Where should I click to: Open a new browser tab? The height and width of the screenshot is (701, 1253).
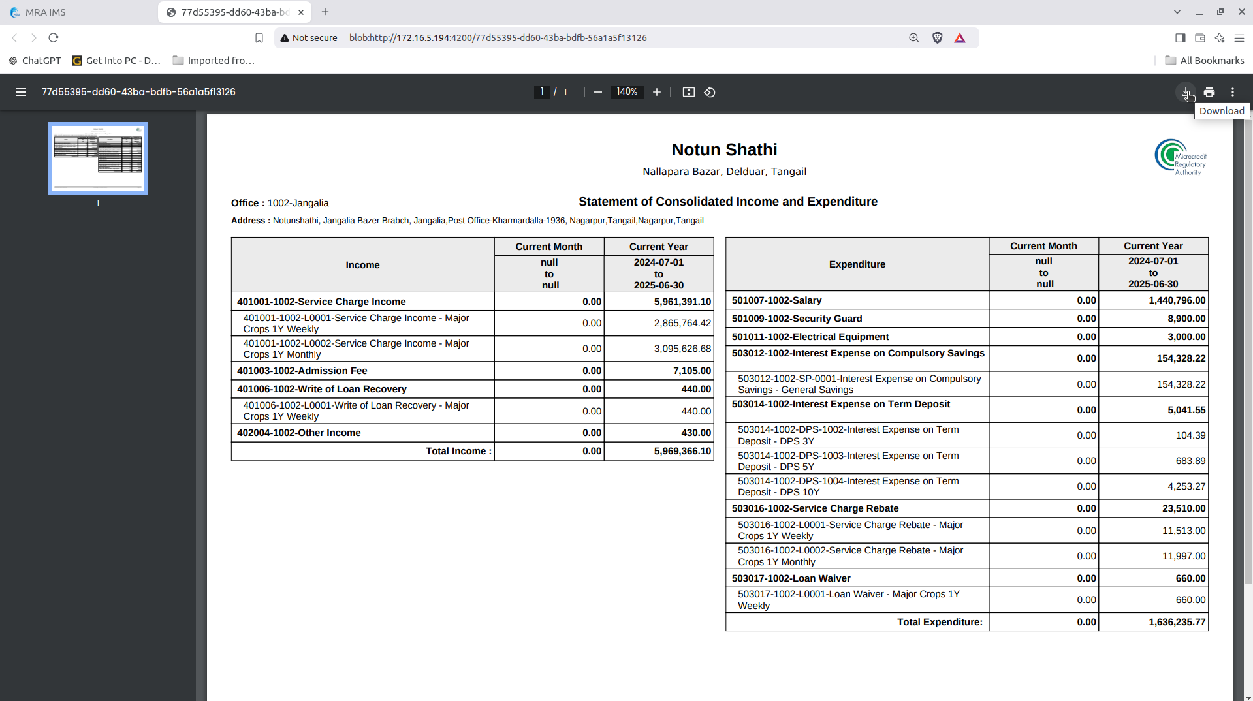tap(325, 12)
